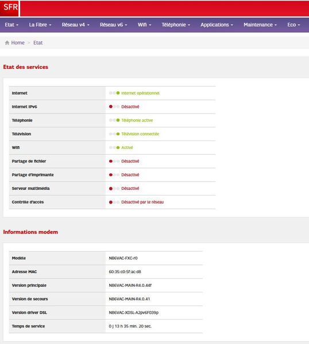Screen dimensions: 309x344
Task: Open the Eco menu
Action: click(293, 25)
